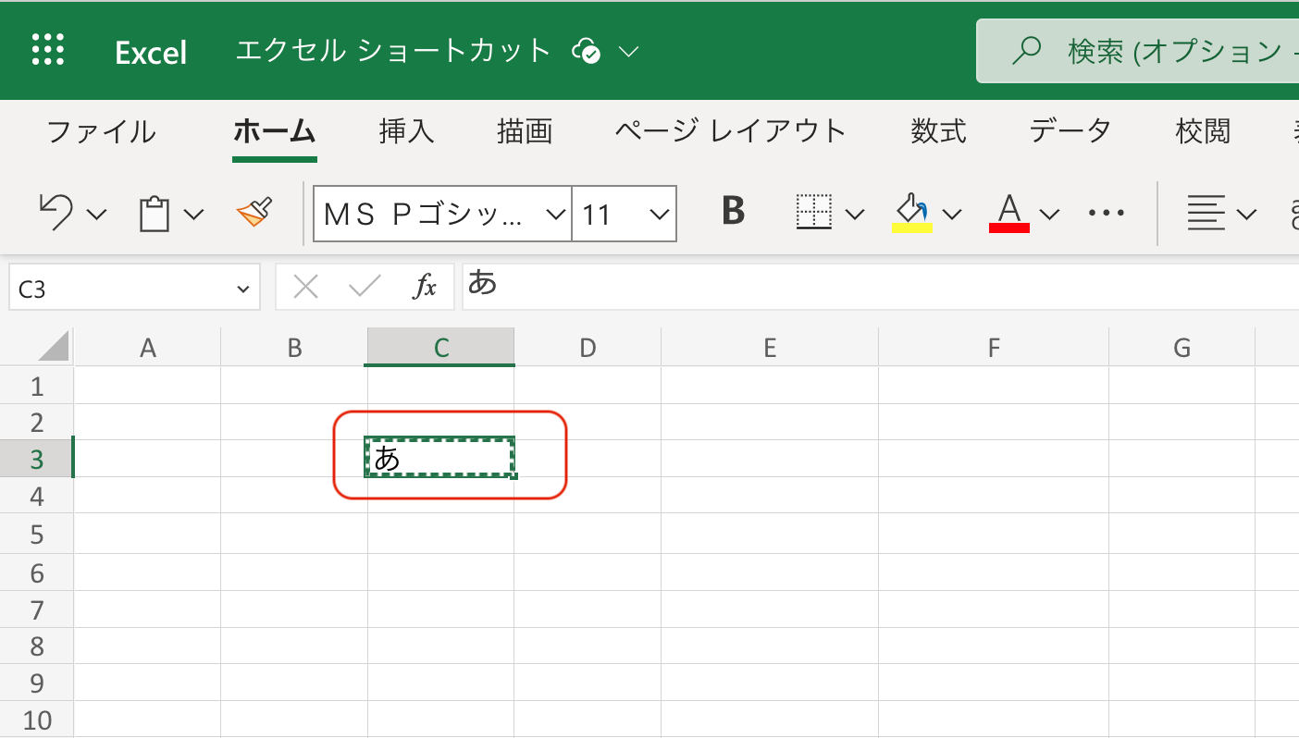Click the 検索 search box
The image size is (1299, 738).
tap(1138, 52)
